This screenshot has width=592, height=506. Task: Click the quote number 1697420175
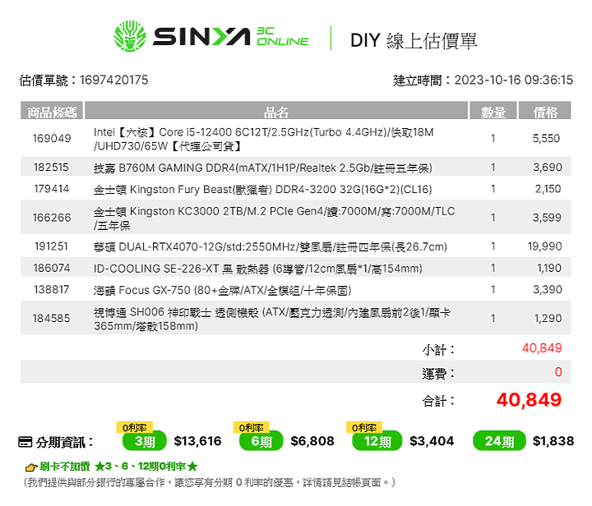click(x=113, y=80)
